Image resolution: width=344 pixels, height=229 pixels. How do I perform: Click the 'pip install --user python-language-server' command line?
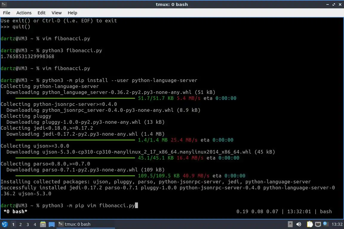120,81
